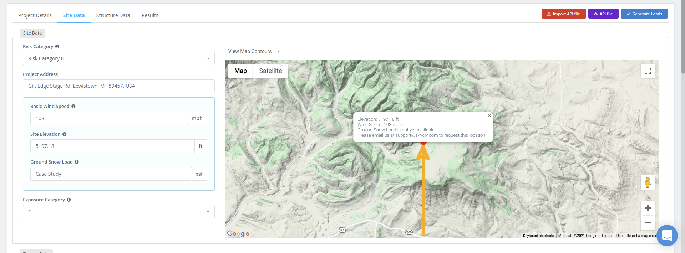Viewport: 685px width, 253px height.
Task: Zoom out on the map
Action: (x=648, y=223)
